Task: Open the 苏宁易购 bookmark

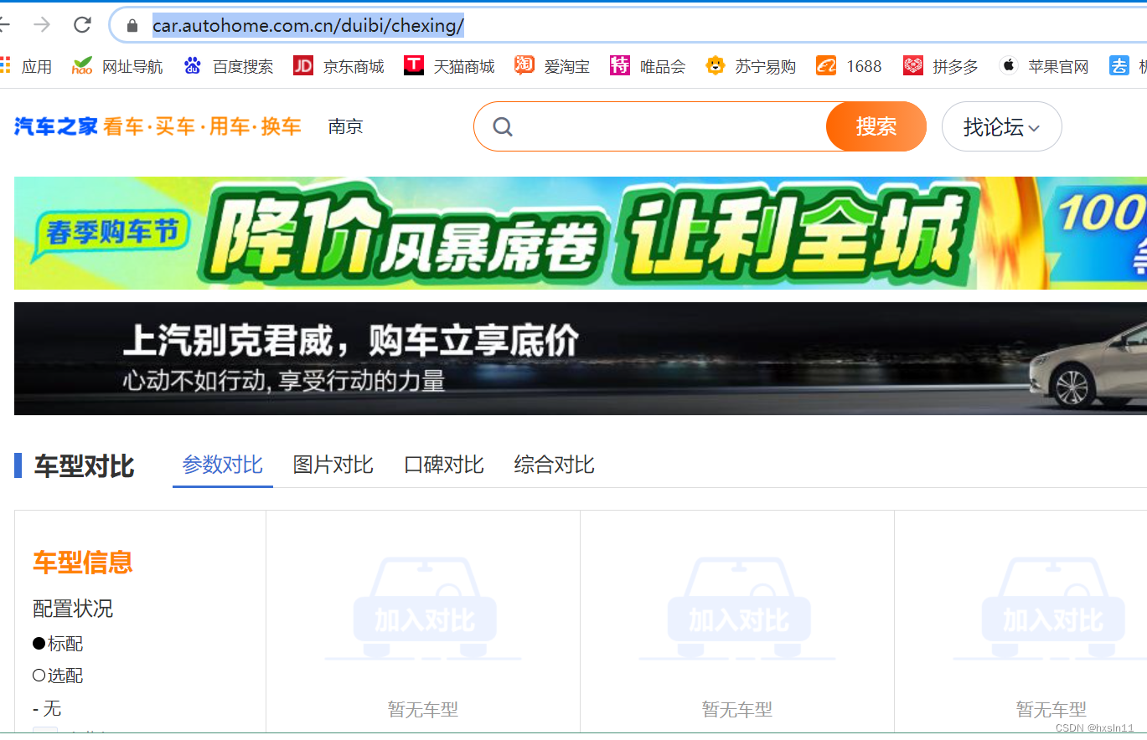Action: pos(751,66)
